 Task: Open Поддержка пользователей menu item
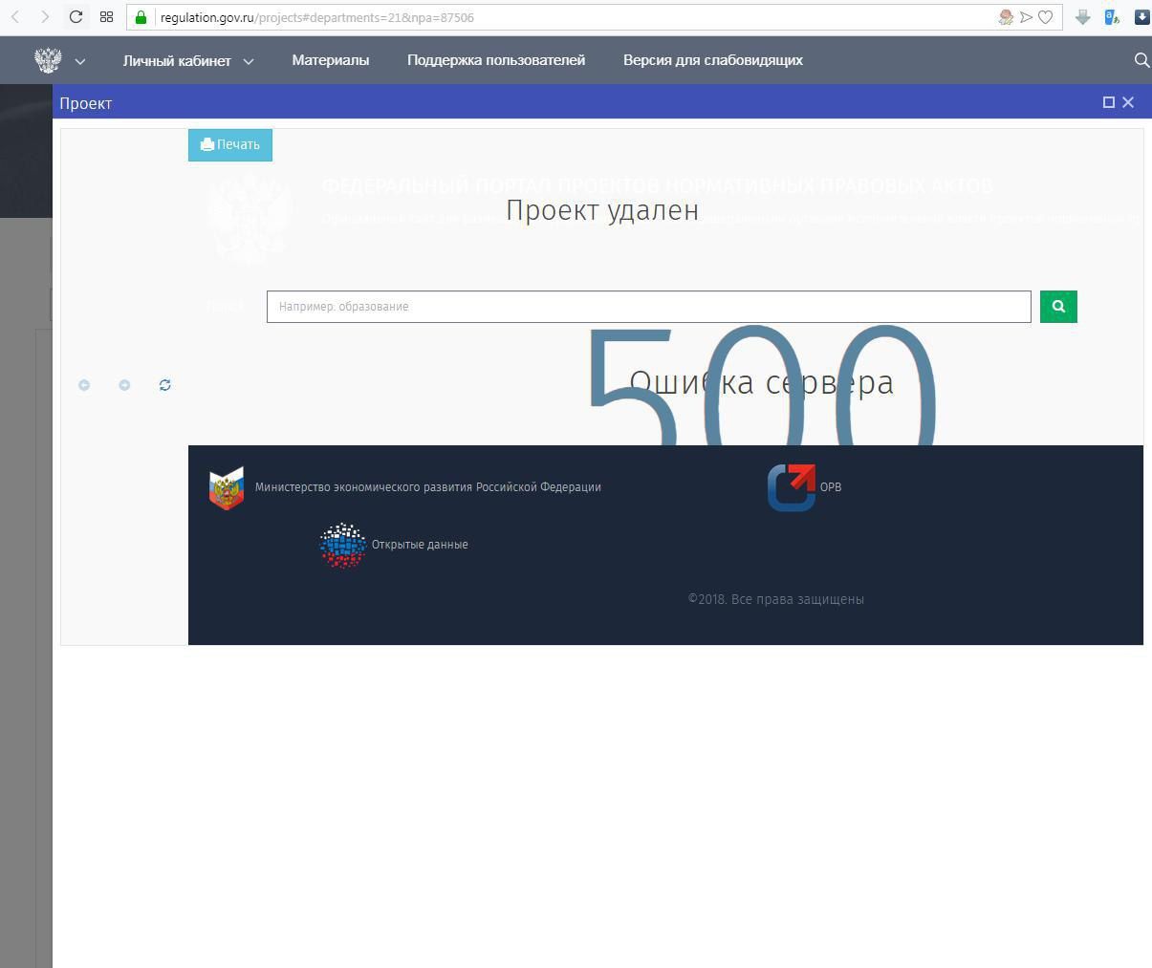496,60
